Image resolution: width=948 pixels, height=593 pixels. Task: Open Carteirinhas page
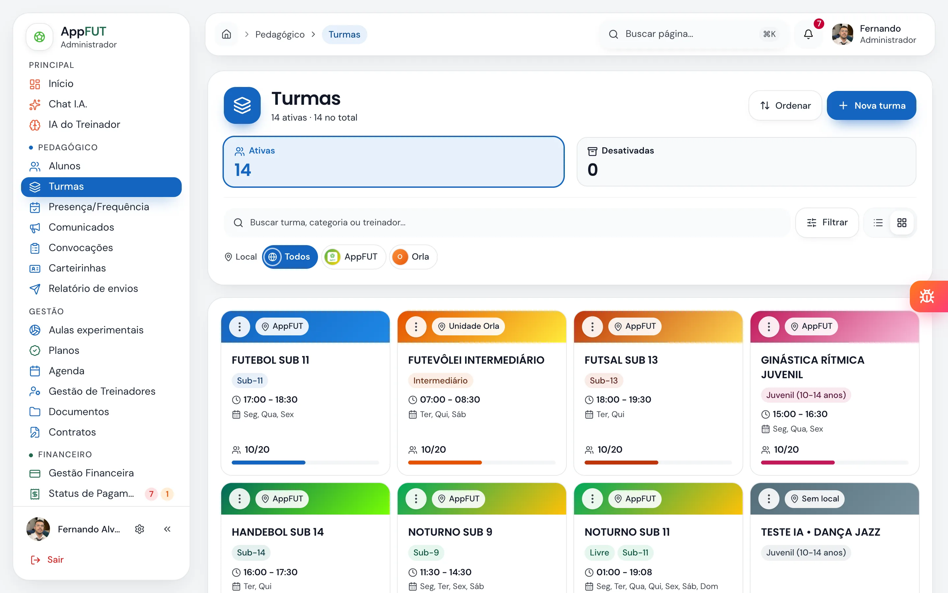pos(101,268)
